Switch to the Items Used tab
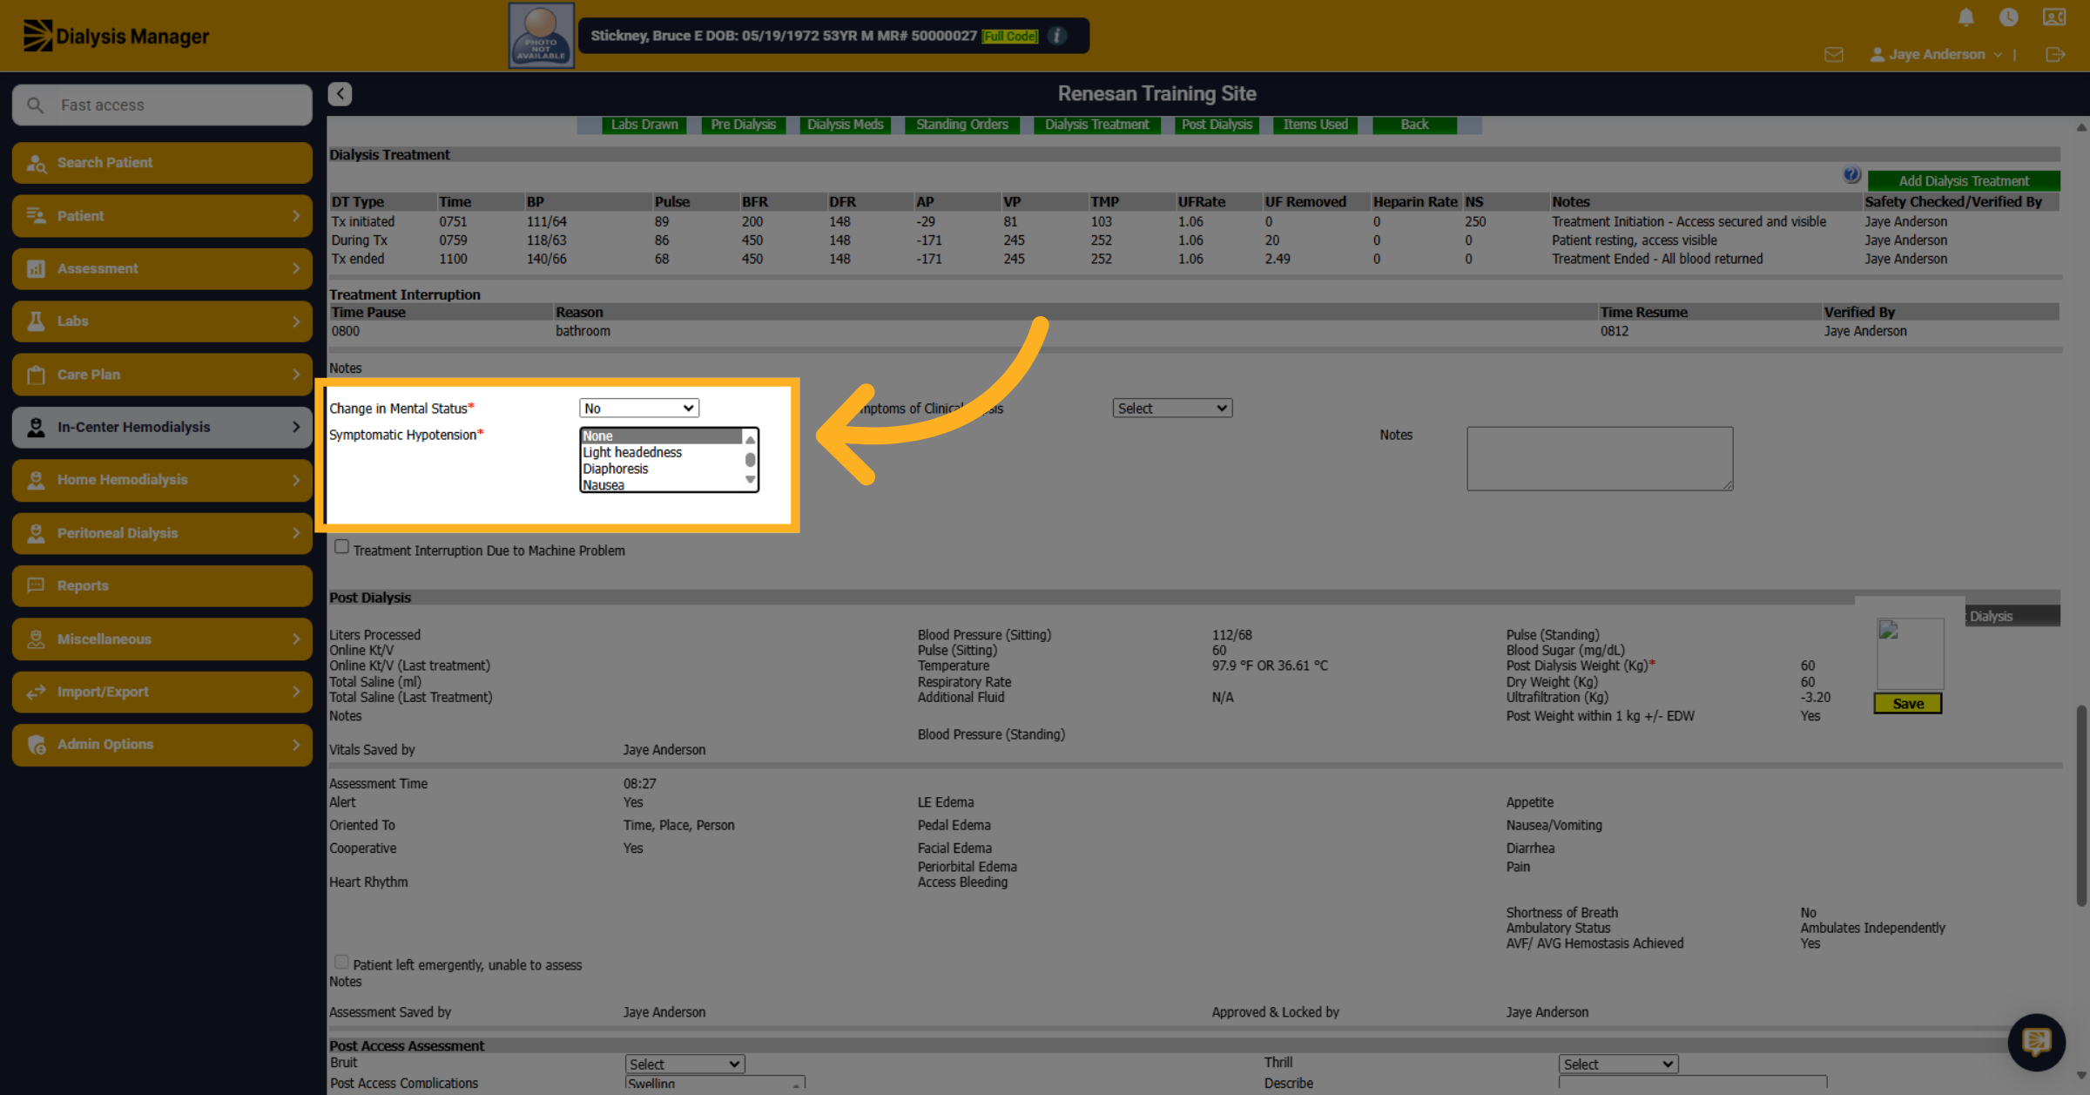The width and height of the screenshot is (2090, 1095). point(1315,125)
